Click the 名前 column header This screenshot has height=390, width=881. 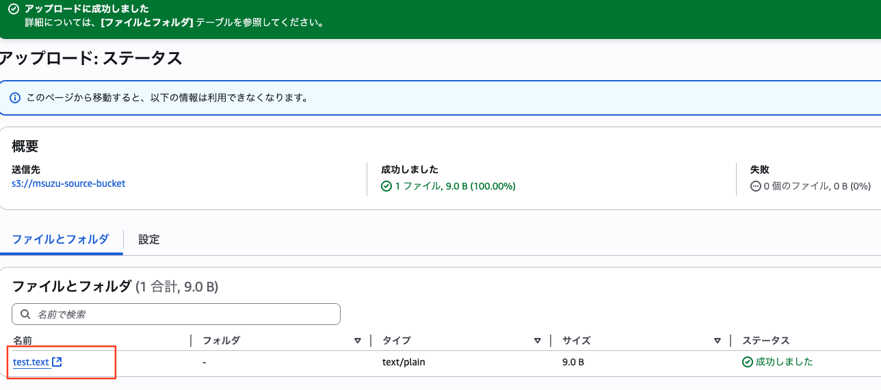(23, 341)
